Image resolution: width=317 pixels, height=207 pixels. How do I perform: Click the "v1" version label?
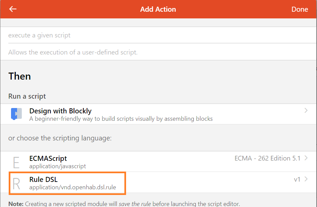[297, 180]
